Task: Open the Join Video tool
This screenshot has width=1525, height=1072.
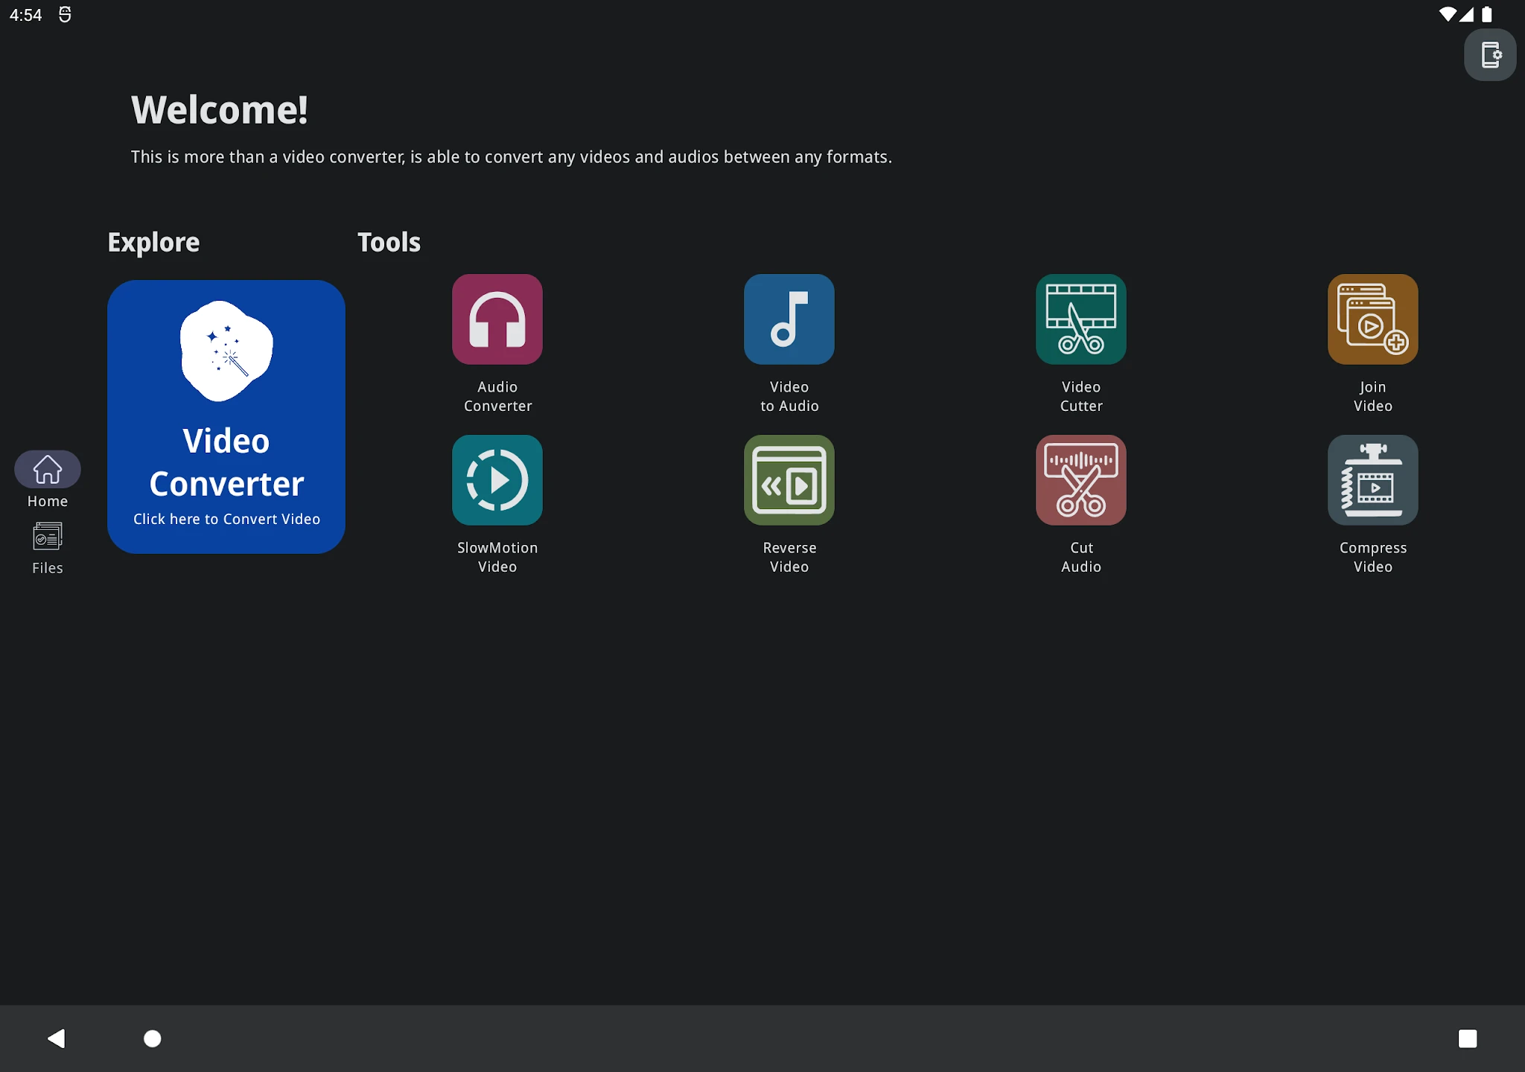Action: click(1373, 319)
